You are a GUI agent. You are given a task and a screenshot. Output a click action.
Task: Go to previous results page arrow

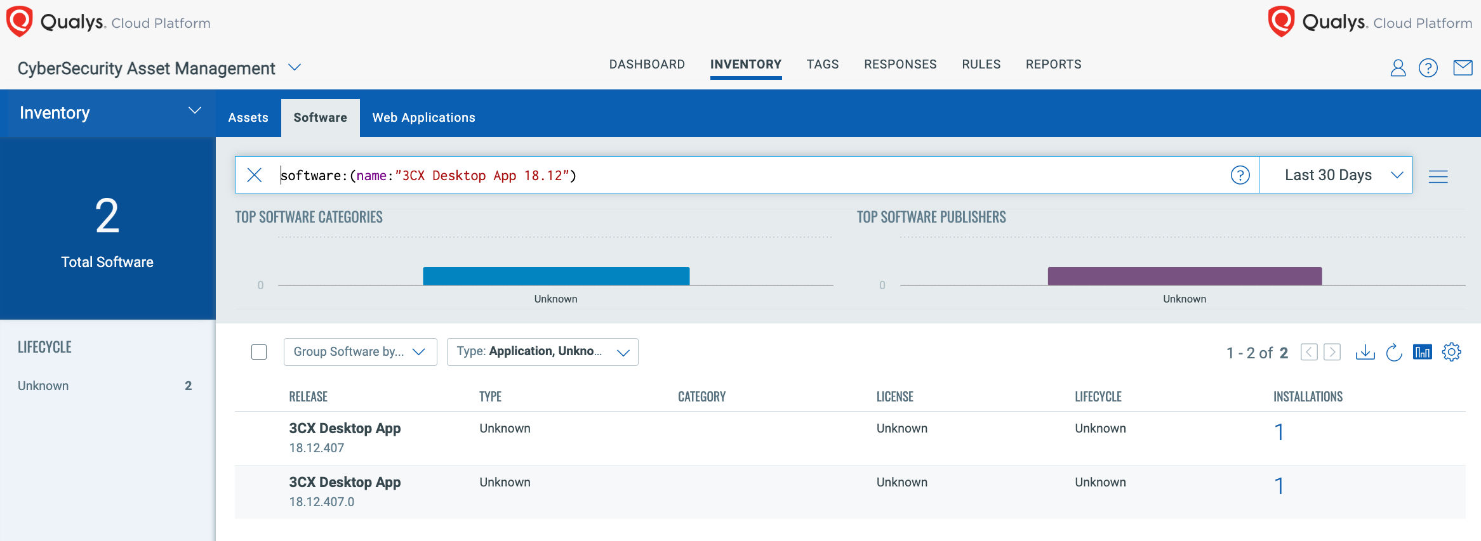coord(1309,352)
